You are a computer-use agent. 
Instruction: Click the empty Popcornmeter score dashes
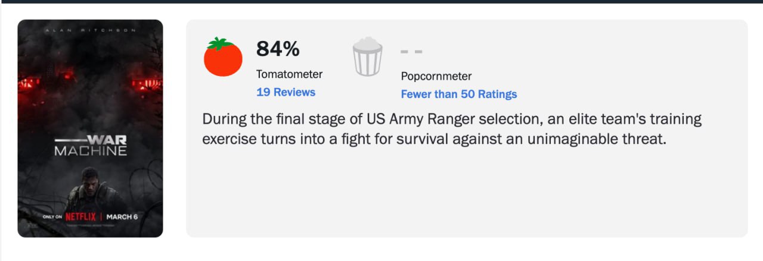411,52
